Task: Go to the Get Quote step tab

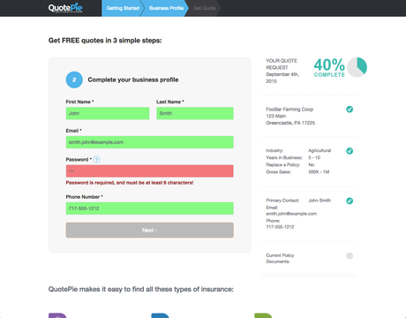Action: (205, 8)
